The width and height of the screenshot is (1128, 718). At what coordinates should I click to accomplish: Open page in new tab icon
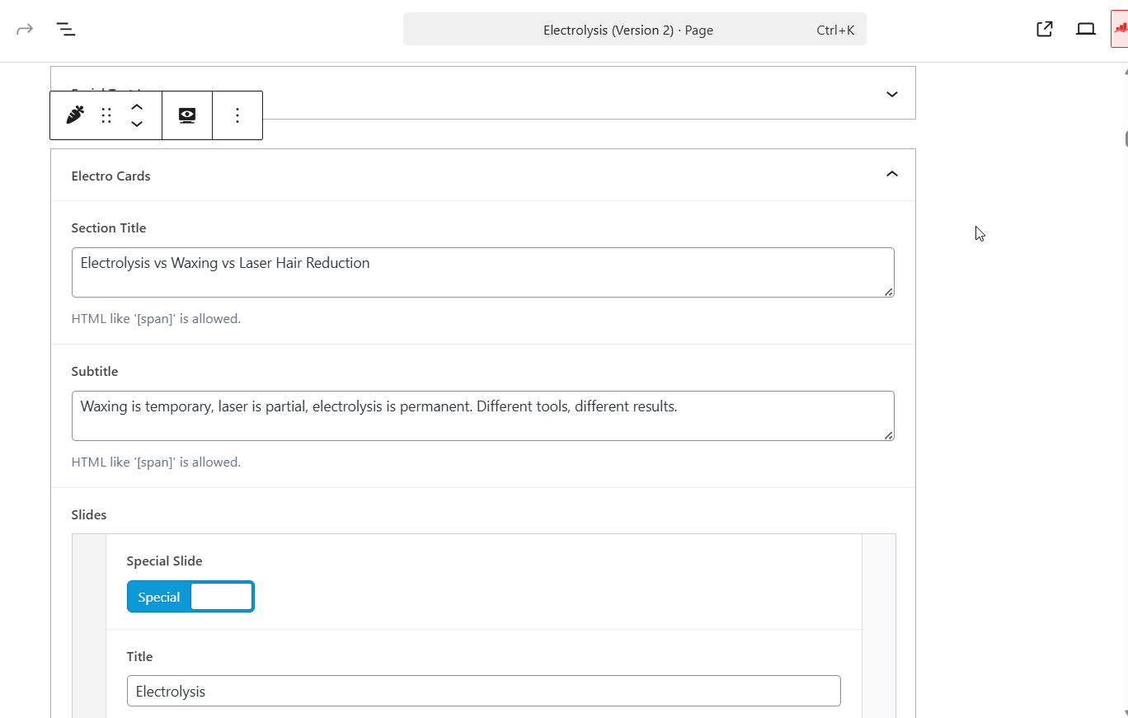coord(1044,30)
